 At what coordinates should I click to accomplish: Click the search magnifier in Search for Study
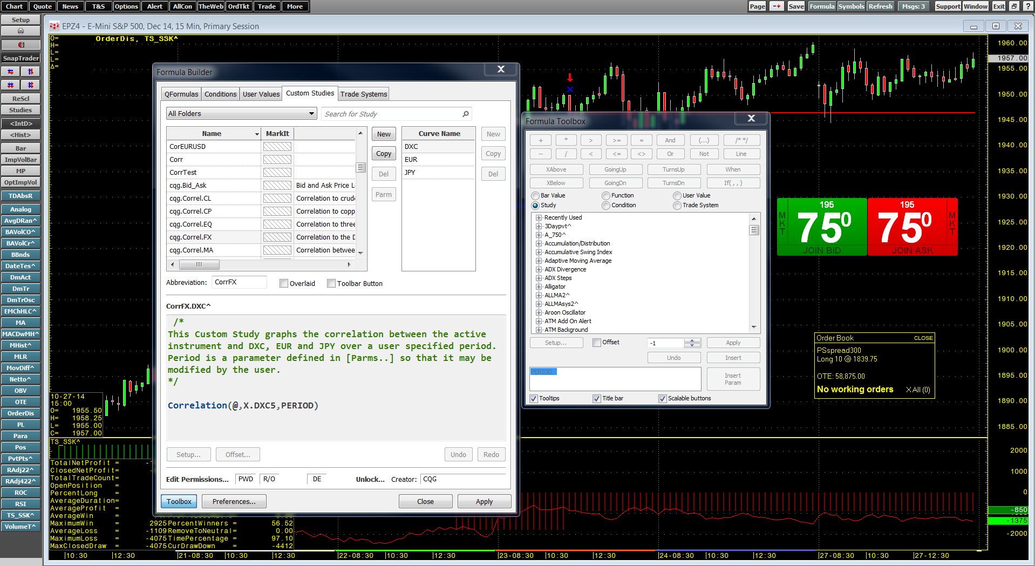pyautogui.click(x=465, y=114)
